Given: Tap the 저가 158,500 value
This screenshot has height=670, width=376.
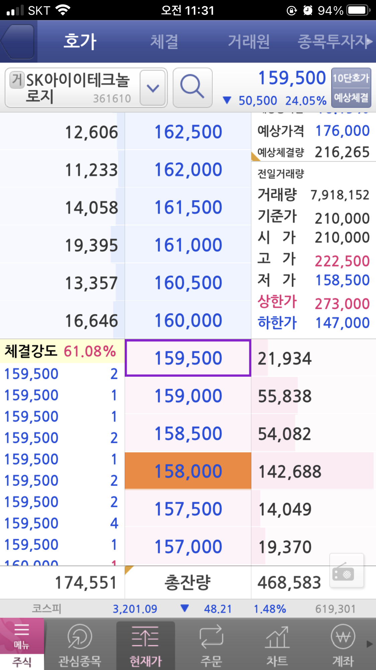Looking at the screenshot, I should click(343, 280).
